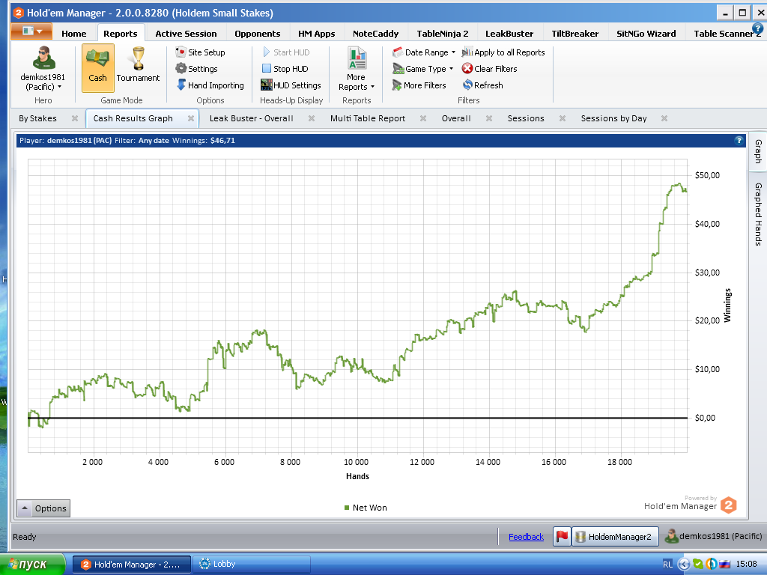Click Stop HUD
Viewport: 767px width, 575px height.
[285, 69]
